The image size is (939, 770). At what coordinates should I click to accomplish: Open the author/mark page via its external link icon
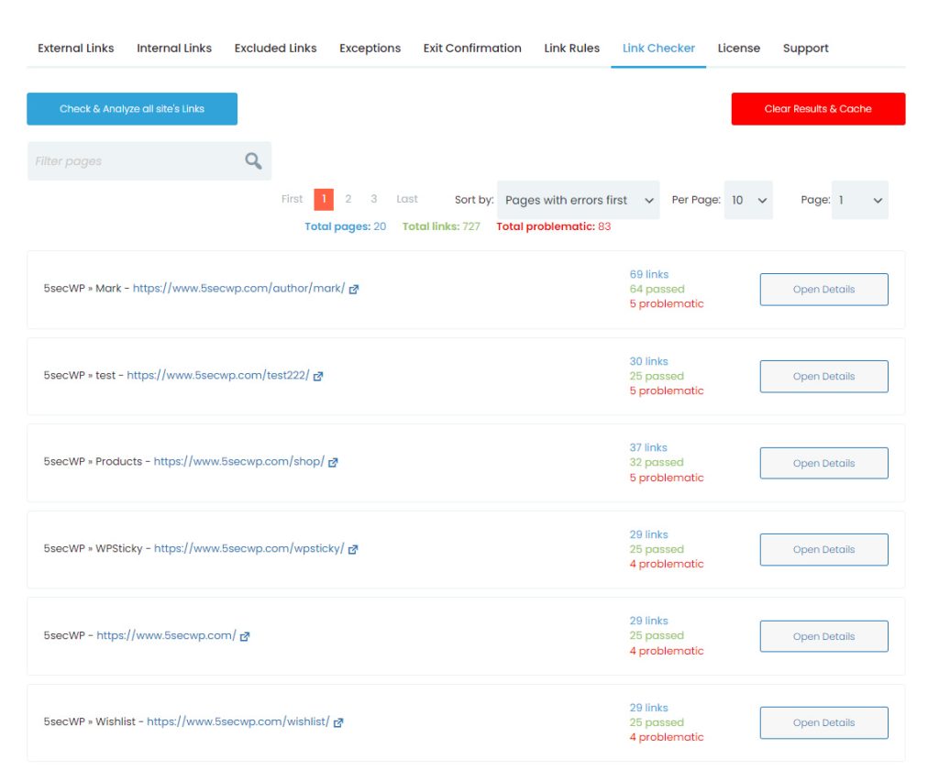coord(355,289)
